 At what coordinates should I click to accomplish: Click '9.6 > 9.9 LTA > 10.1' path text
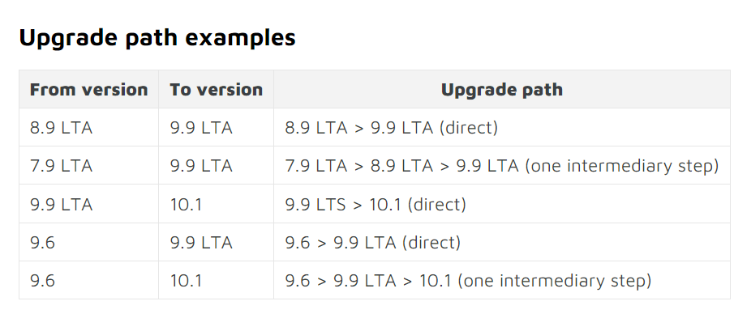click(368, 281)
